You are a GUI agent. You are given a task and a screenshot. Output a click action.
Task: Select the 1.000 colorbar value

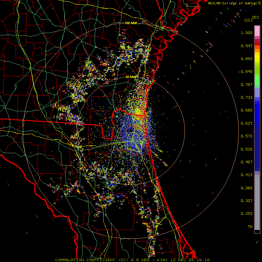point(247,33)
